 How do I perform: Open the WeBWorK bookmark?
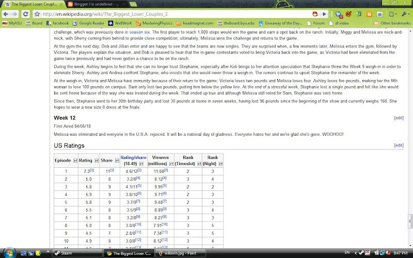point(120,23)
